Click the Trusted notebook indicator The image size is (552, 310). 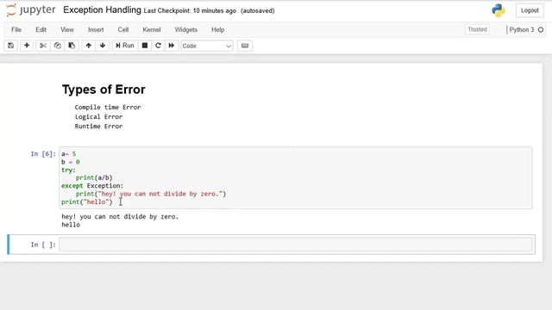pos(477,29)
